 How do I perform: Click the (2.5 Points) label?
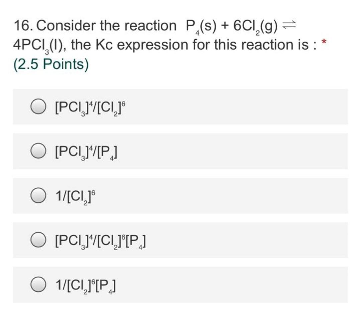(x=51, y=64)
